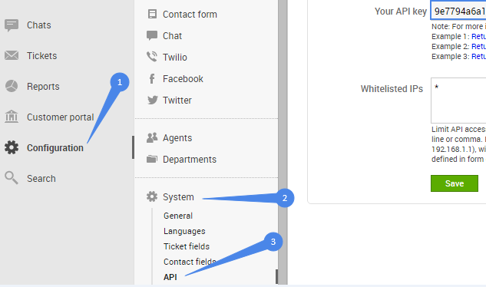Screen dimensions: 486x287
Task: Open the Twilio phone icon
Action: pyautogui.click(x=152, y=57)
